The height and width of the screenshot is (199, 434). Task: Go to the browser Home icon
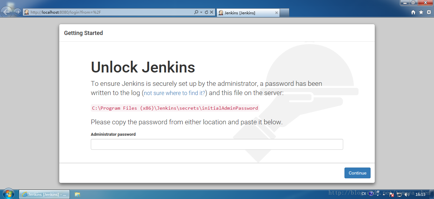click(x=413, y=12)
